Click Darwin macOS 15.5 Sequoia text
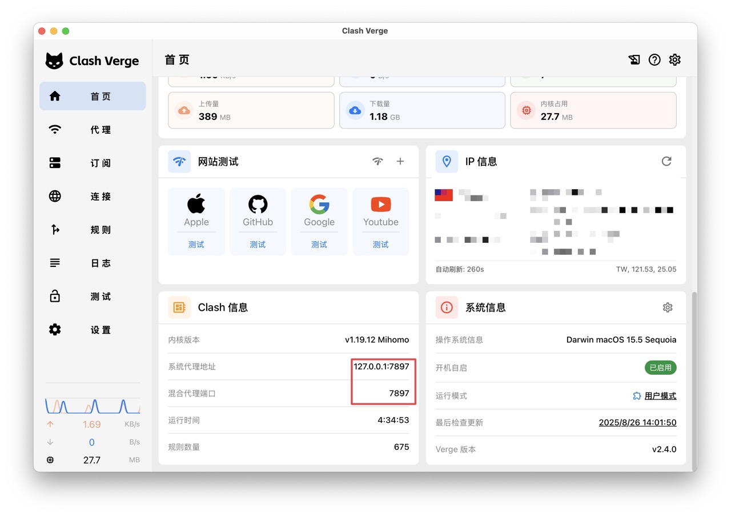The image size is (731, 516). (x=621, y=339)
